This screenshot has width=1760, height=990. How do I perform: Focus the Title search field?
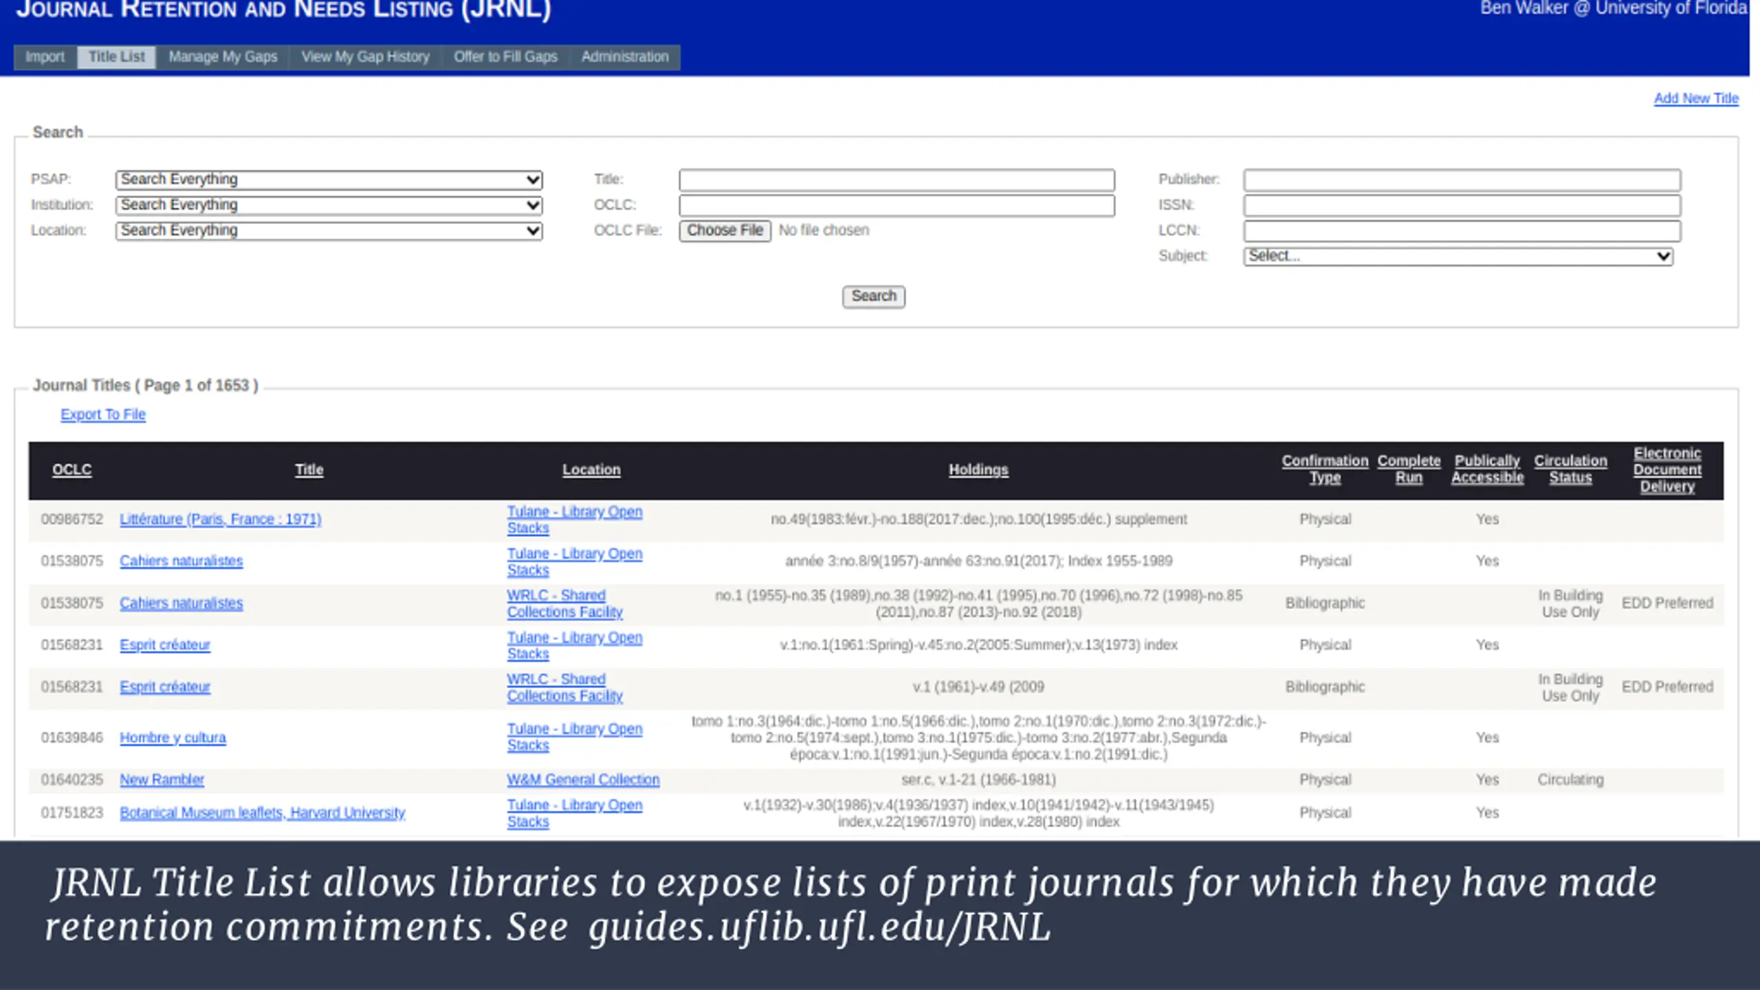tap(896, 179)
